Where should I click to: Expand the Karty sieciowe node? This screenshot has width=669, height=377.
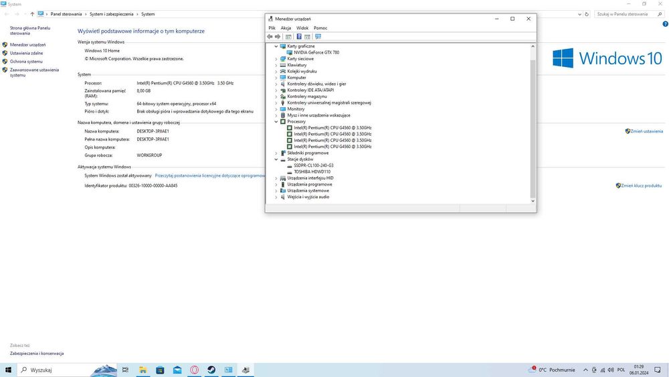pos(276,59)
